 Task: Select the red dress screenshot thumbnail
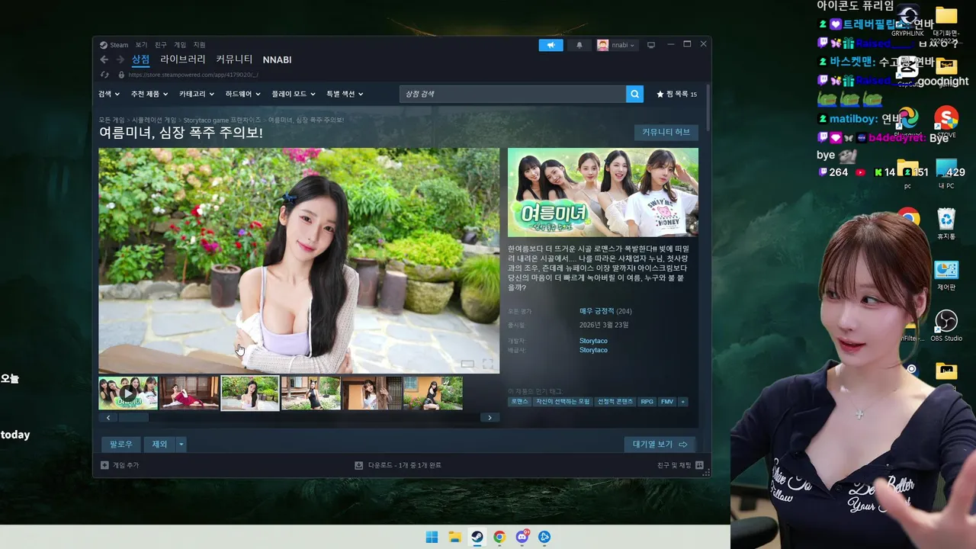click(x=189, y=393)
